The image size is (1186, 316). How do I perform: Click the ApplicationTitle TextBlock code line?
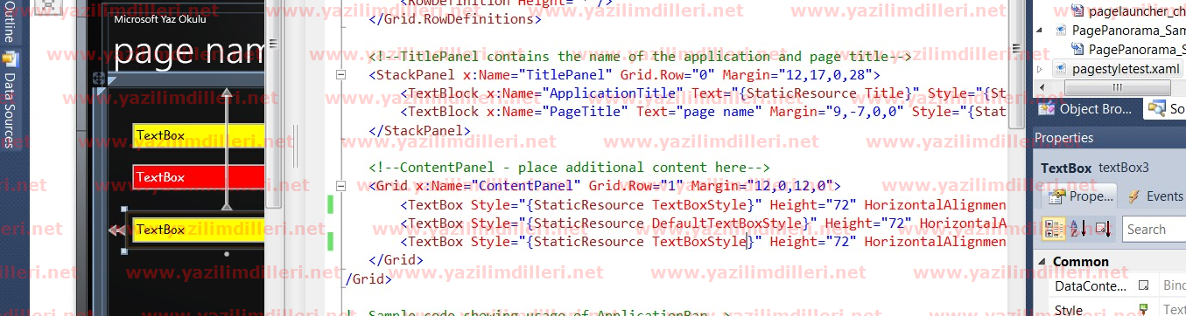click(703, 93)
